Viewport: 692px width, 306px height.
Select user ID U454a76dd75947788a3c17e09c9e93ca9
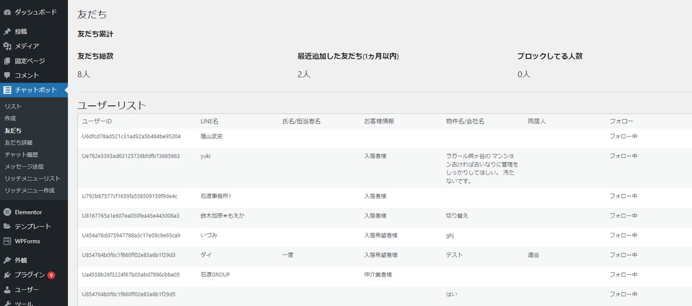[131, 235]
